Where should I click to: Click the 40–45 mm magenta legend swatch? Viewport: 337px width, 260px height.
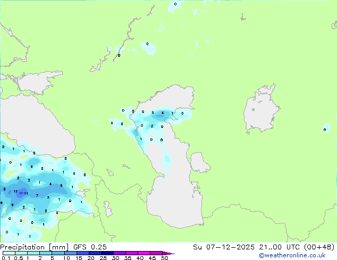144,253
